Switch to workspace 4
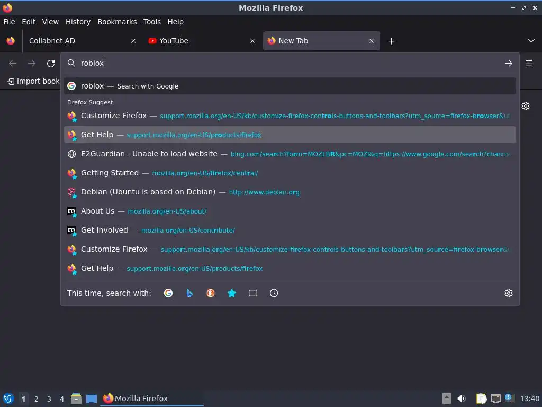 62,399
